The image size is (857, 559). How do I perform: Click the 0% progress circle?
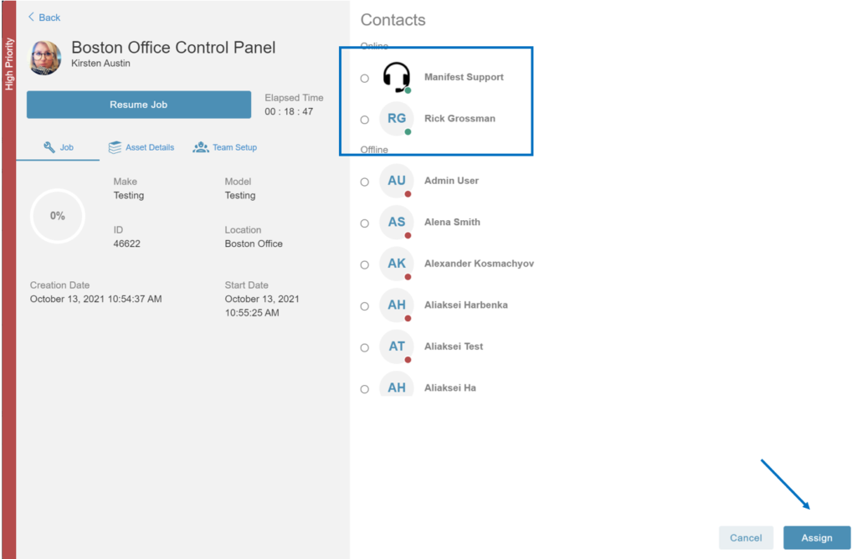pyautogui.click(x=58, y=216)
